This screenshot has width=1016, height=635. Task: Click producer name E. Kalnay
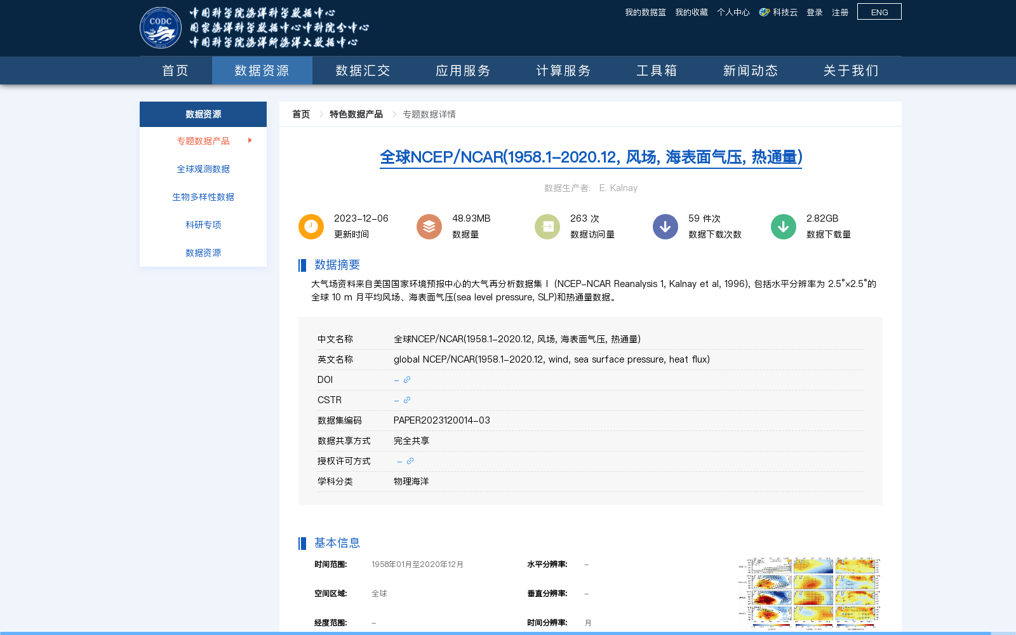[618, 188]
